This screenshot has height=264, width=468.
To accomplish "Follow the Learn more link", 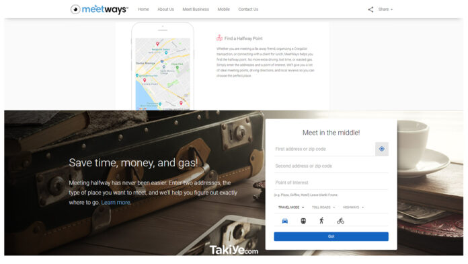I will tap(116, 203).
